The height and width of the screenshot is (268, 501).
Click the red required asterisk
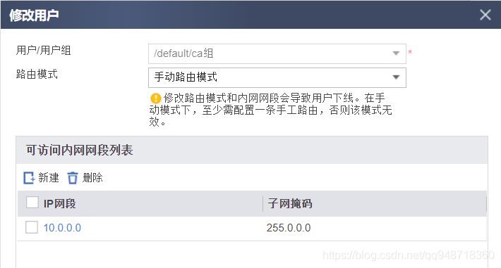tap(410, 51)
